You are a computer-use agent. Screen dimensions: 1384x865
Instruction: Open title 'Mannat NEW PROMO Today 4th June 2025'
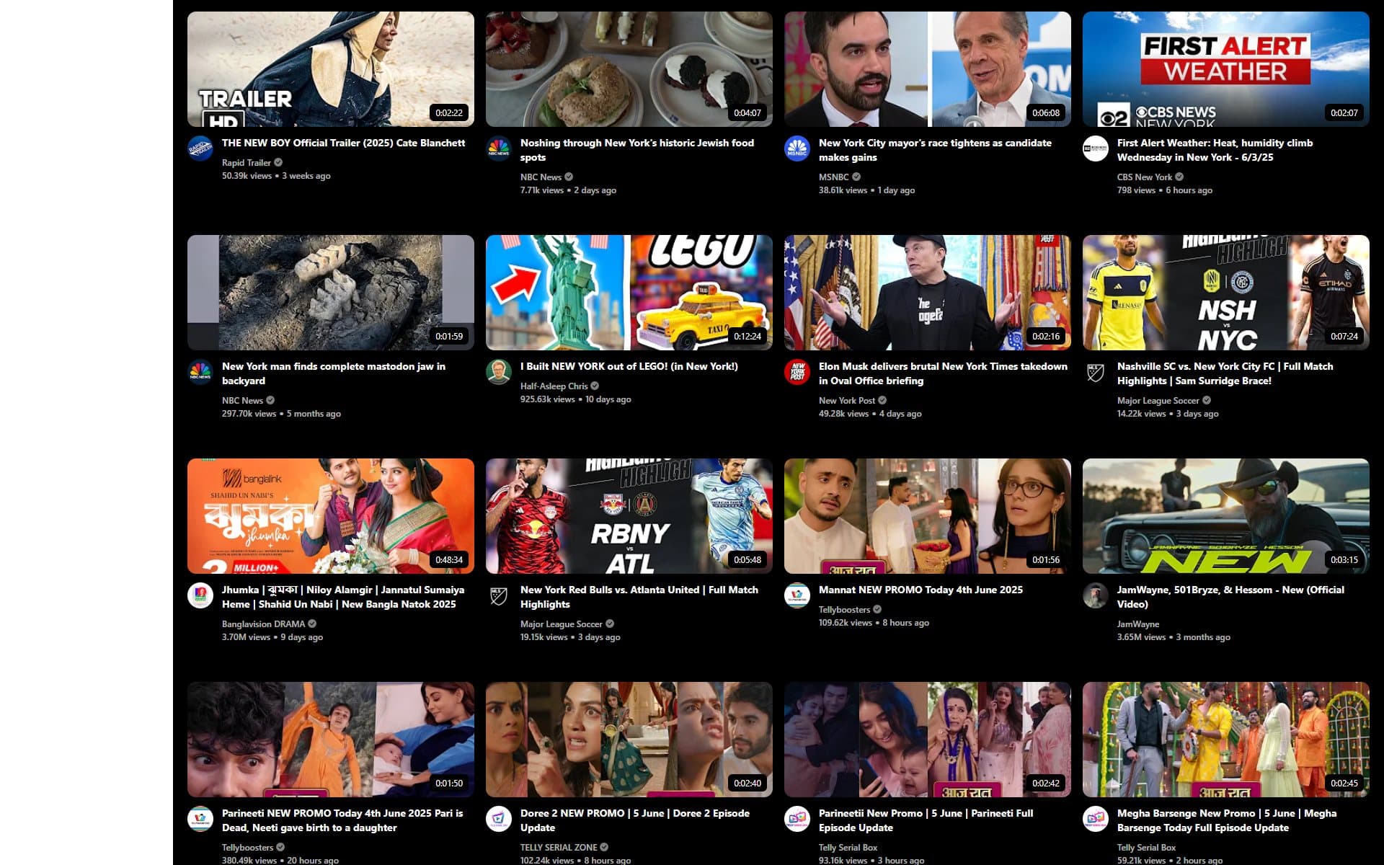(921, 590)
